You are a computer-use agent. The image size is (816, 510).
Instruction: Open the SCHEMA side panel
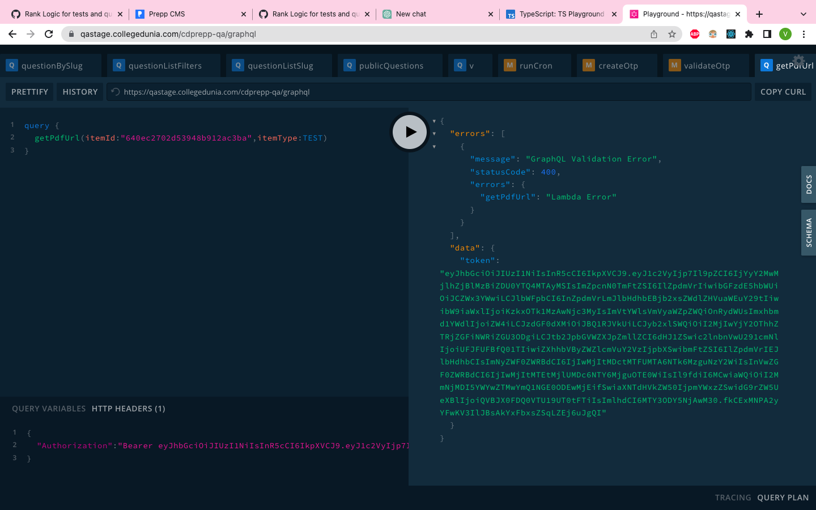coord(809,232)
